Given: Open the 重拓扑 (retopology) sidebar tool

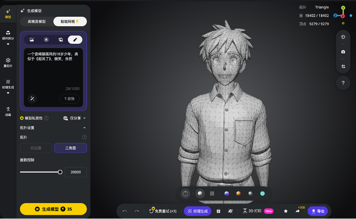Looking at the screenshot, I should point(8,62).
